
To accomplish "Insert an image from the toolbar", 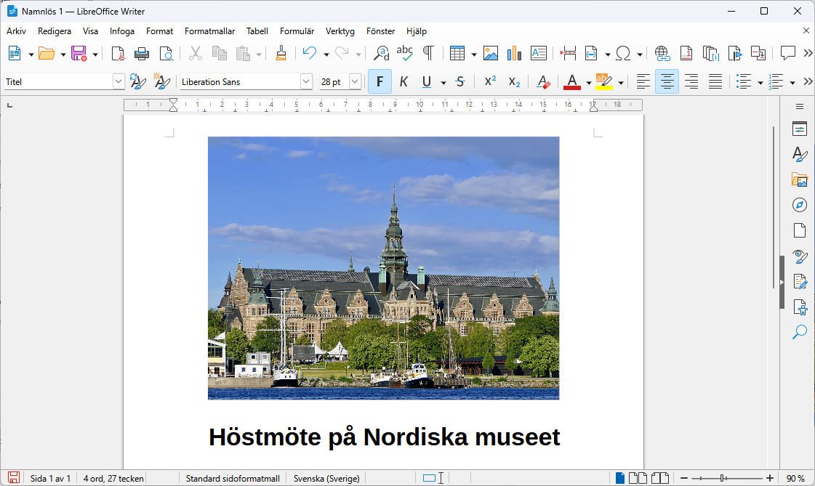I will pos(491,52).
